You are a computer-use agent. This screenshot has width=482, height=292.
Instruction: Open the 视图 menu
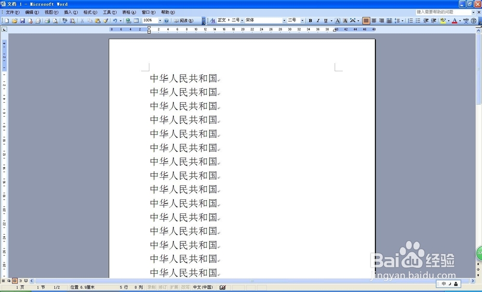point(52,13)
